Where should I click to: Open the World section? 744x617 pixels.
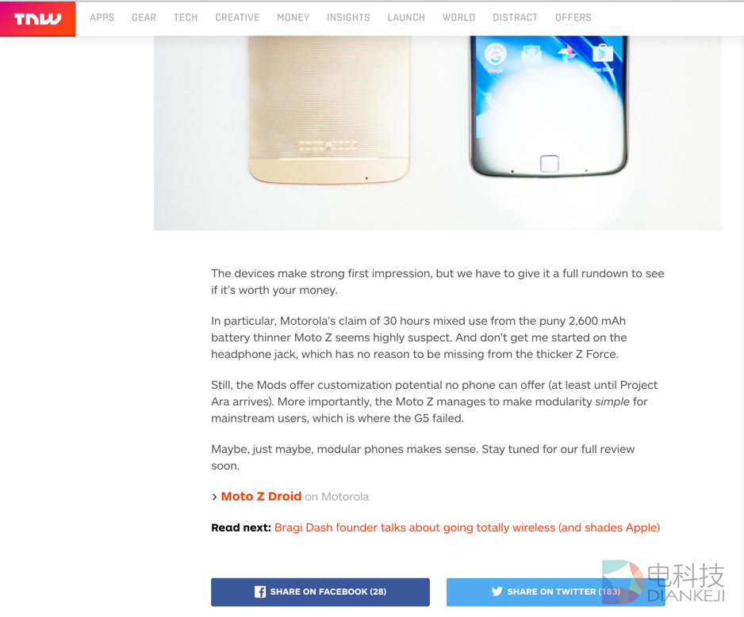point(458,17)
